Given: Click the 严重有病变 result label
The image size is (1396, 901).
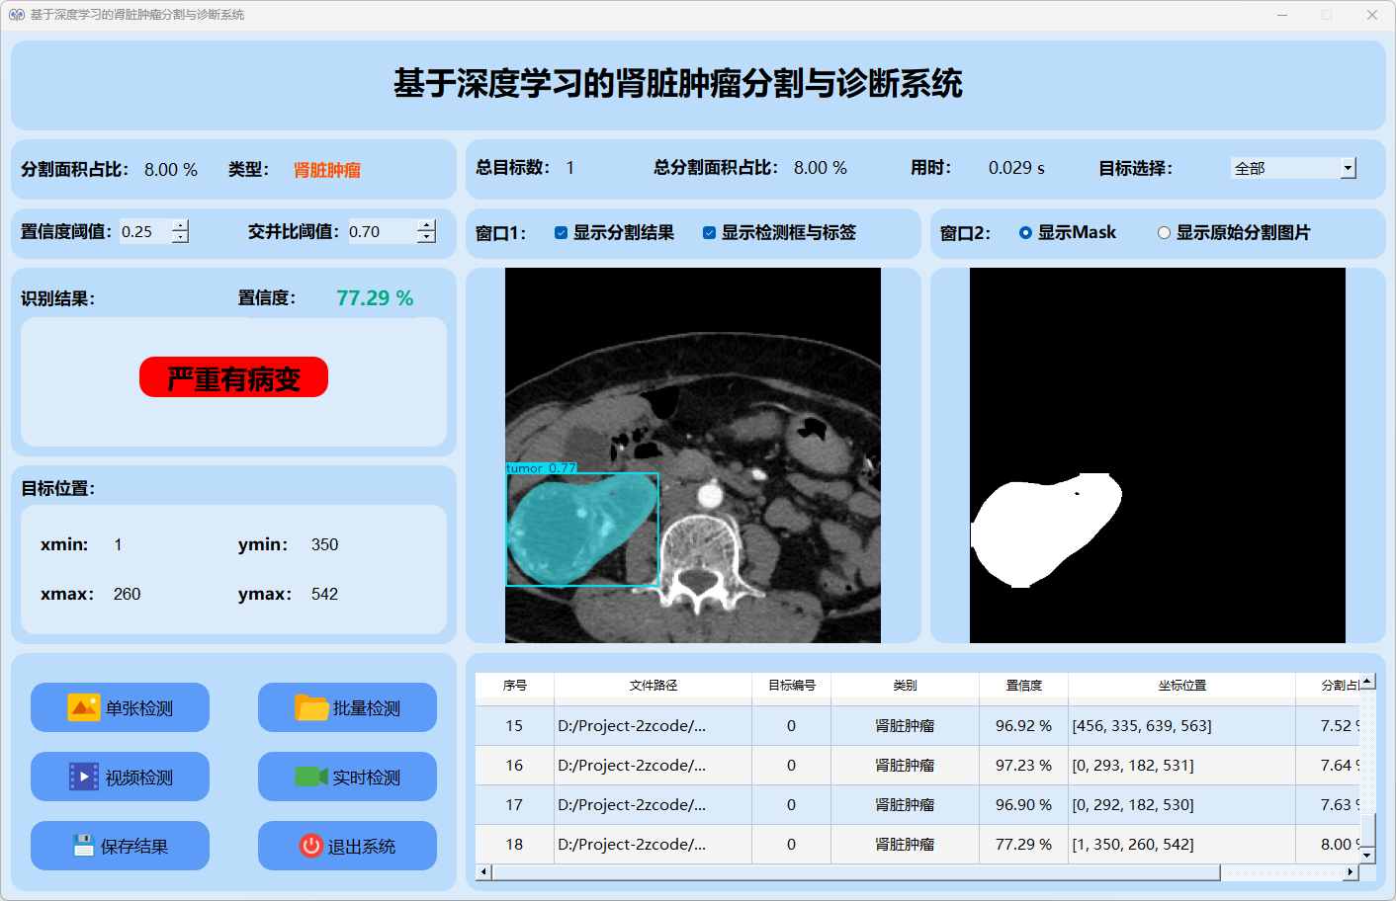Looking at the screenshot, I should click(233, 378).
